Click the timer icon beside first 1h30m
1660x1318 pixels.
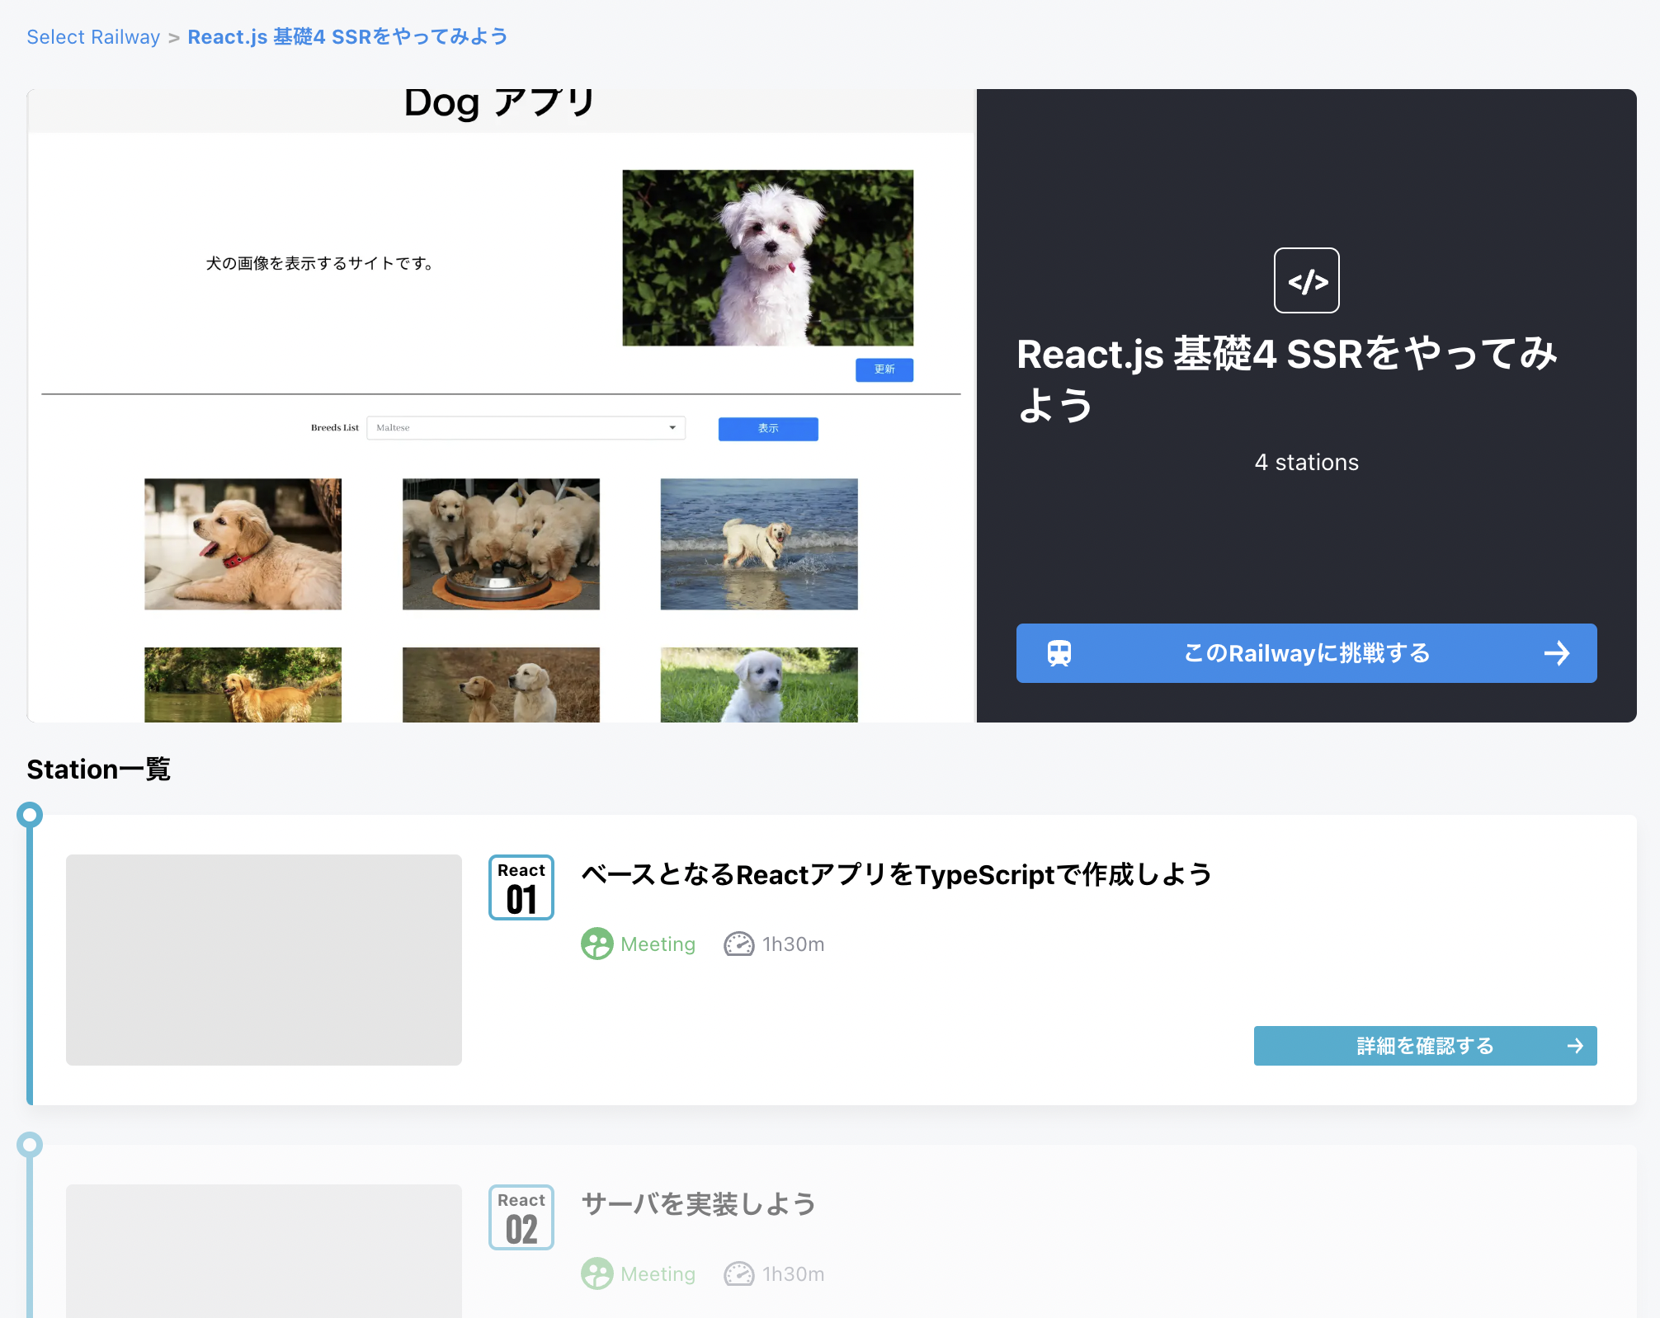click(x=738, y=944)
